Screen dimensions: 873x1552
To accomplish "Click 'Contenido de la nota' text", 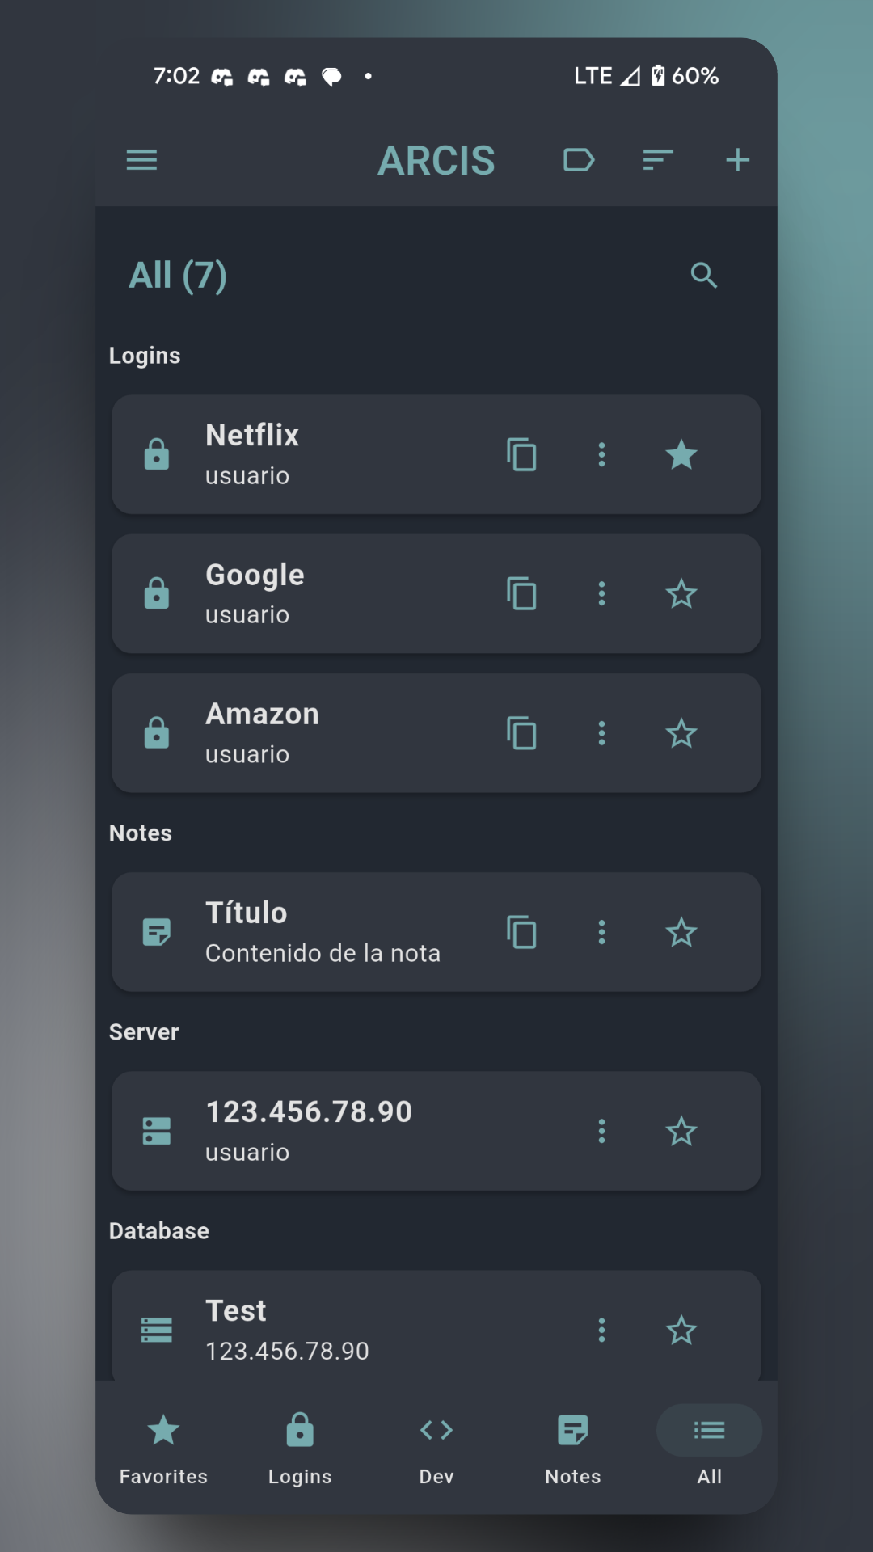I will 323,953.
